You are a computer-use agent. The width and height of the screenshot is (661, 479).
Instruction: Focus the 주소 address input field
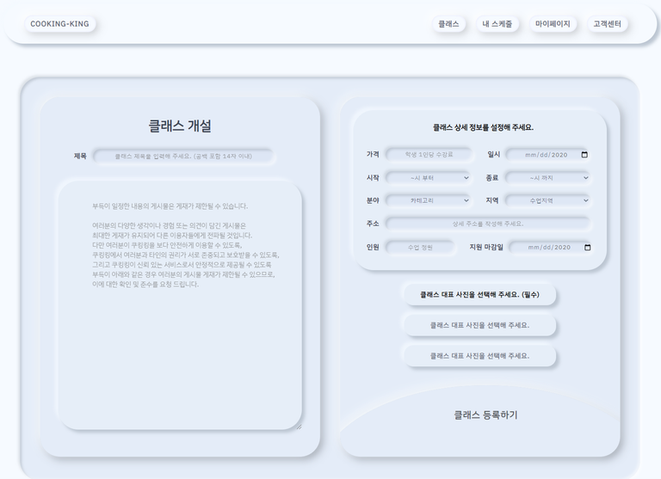(488, 224)
